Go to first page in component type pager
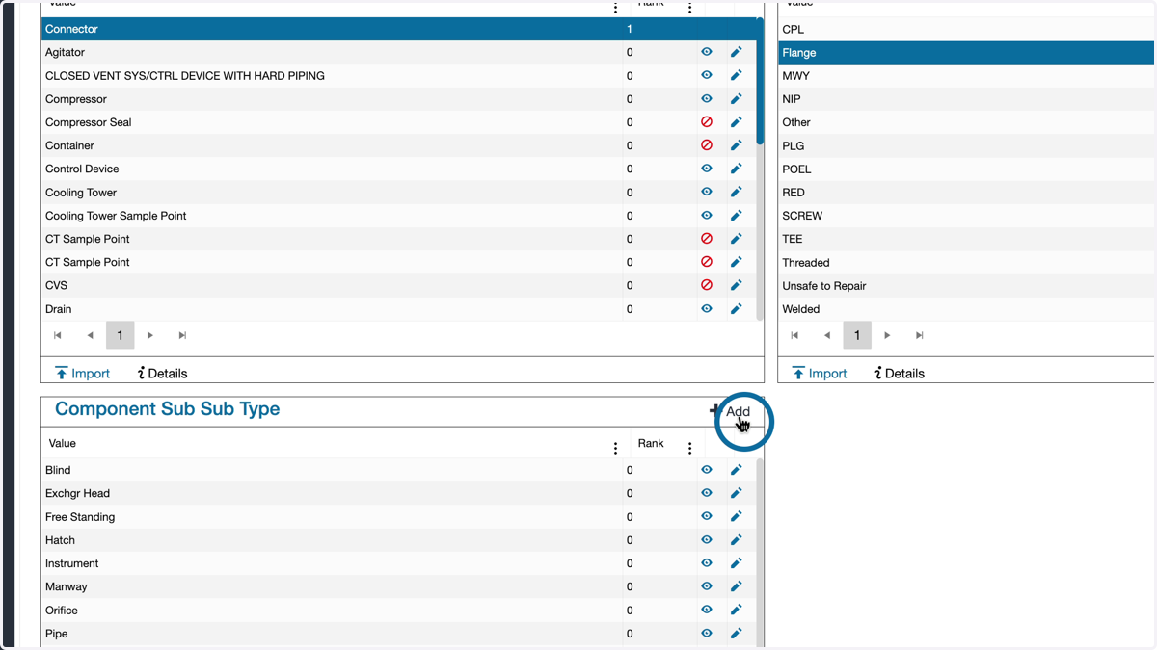The image size is (1157, 650). tap(58, 335)
